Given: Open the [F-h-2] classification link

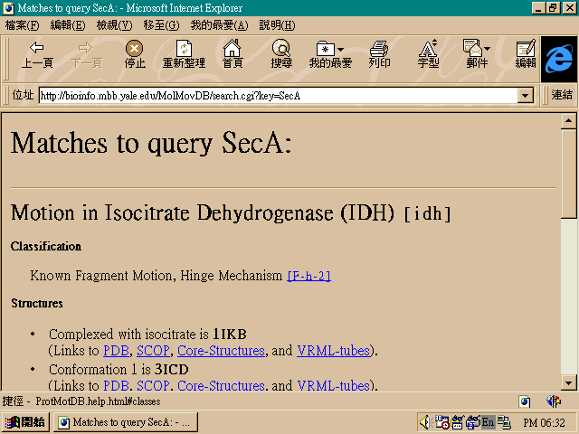Looking at the screenshot, I should [x=308, y=276].
